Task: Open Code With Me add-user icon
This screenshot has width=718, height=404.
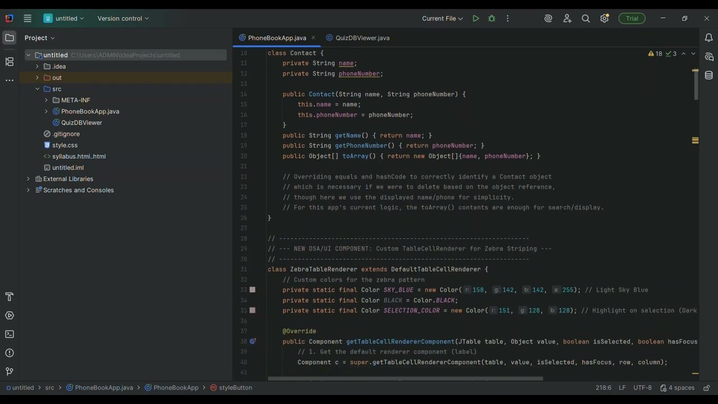Action: tap(567, 19)
